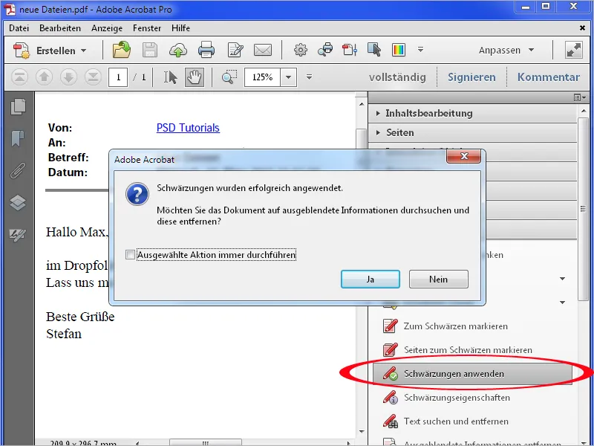Open the PSD Tutorials link

188,128
